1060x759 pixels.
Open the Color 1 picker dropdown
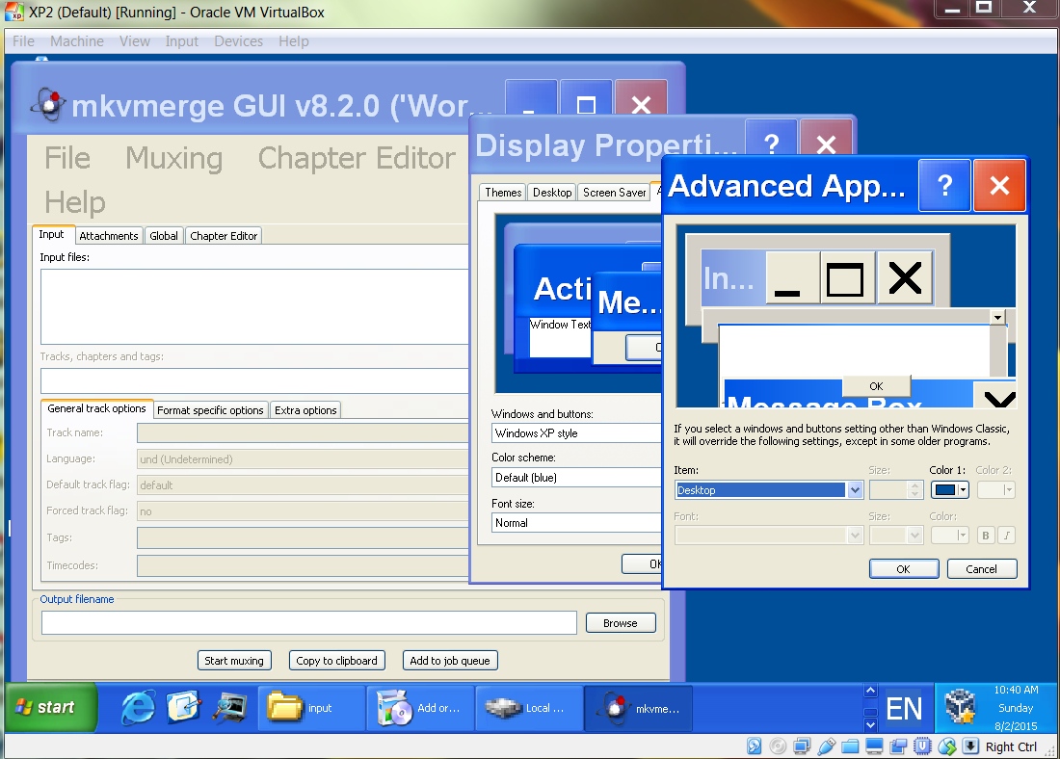tap(950, 490)
